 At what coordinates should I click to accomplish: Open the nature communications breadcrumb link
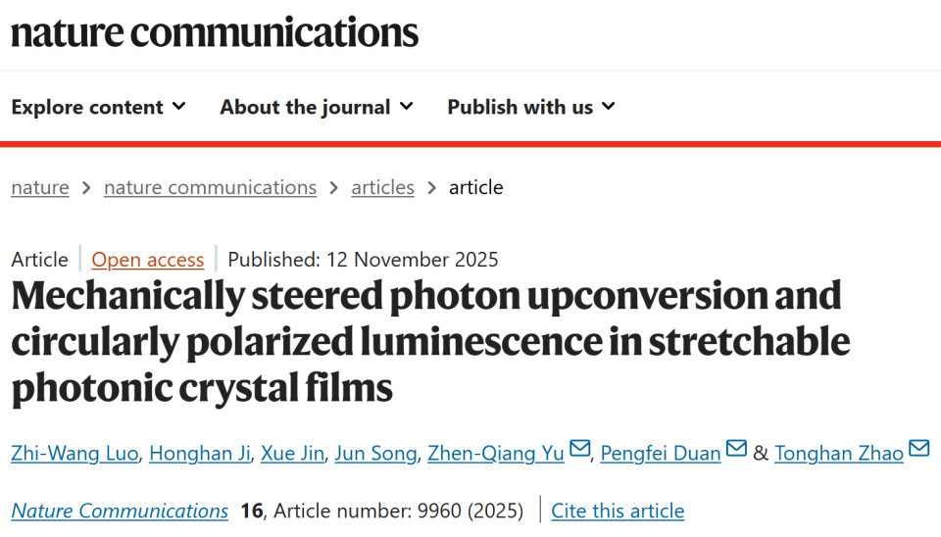(210, 187)
